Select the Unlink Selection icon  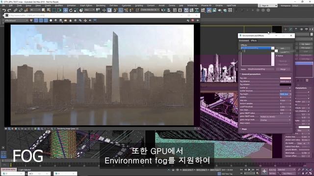(x=21, y=10)
